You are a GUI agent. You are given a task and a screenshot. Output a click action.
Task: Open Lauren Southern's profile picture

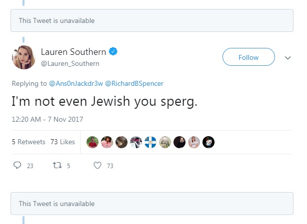click(23, 57)
